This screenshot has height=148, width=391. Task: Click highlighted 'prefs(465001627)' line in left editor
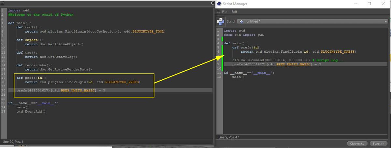(x=61, y=90)
